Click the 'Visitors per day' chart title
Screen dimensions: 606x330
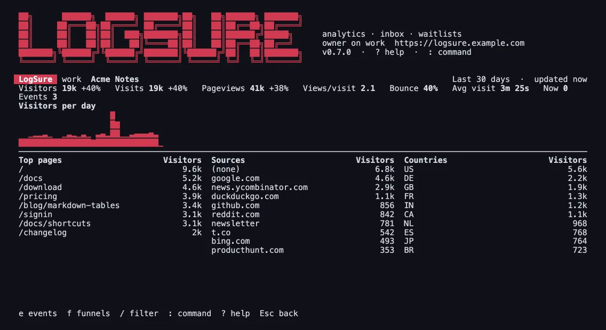coord(57,106)
